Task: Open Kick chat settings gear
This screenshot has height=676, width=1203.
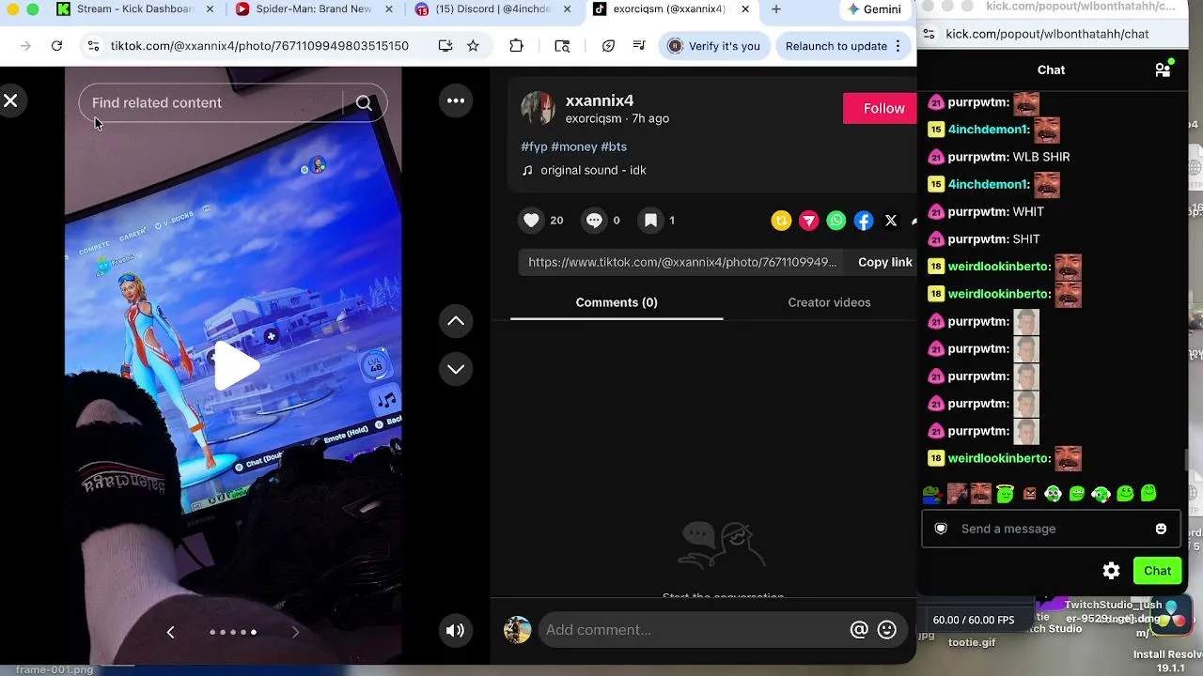Action: pos(1111,571)
